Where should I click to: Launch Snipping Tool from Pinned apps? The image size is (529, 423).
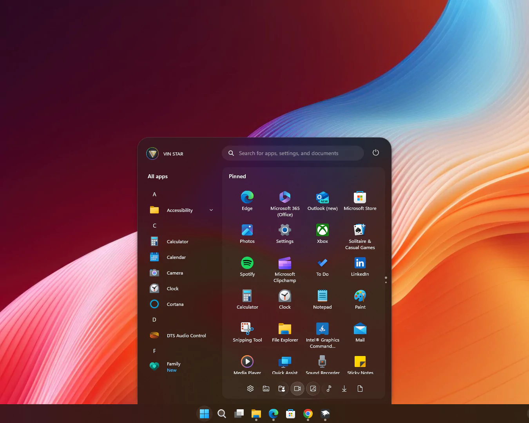coord(247,333)
